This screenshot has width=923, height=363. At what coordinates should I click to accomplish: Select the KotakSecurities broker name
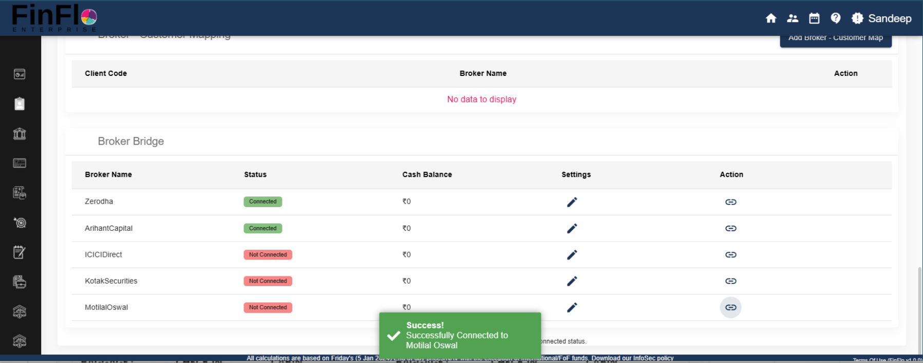pos(111,281)
